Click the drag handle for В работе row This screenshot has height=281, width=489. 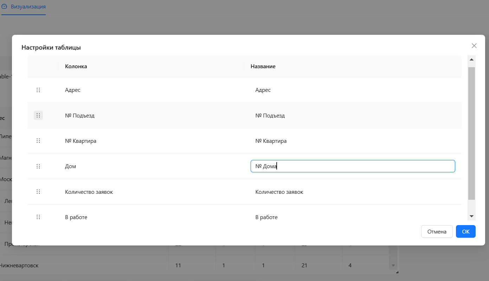[x=38, y=217]
